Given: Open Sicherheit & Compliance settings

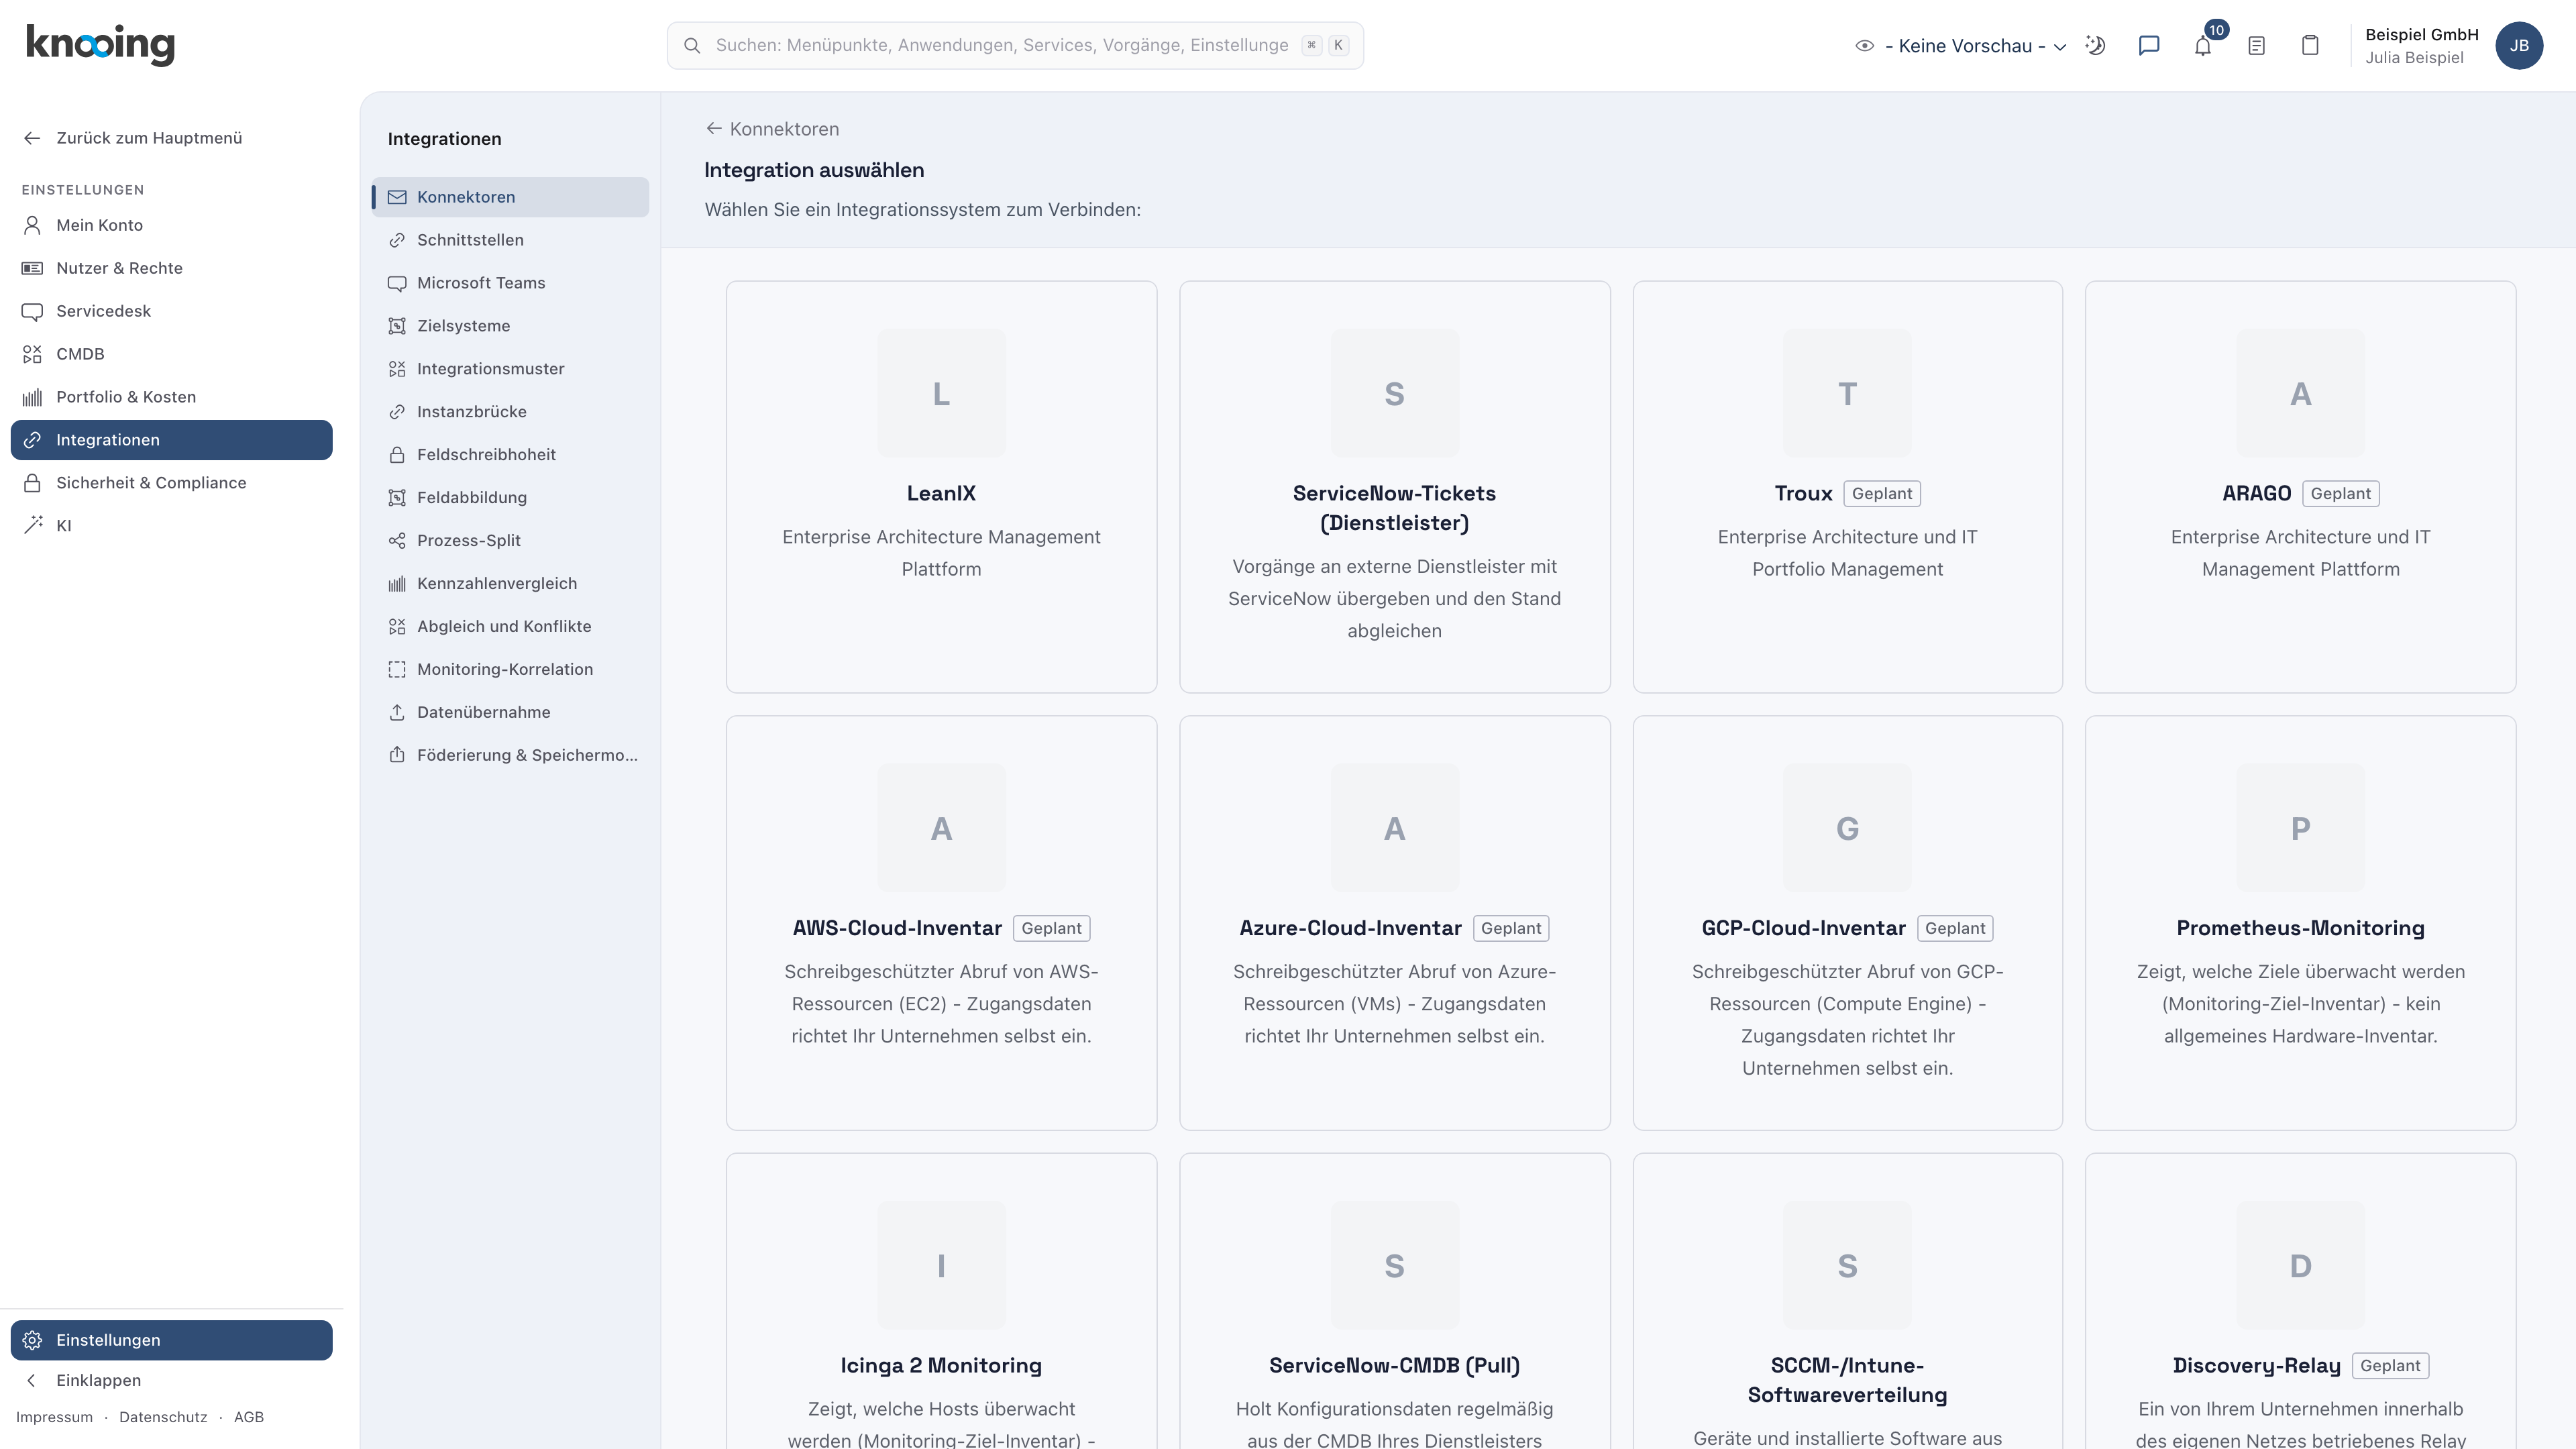Looking at the screenshot, I should pyautogui.click(x=171, y=483).
